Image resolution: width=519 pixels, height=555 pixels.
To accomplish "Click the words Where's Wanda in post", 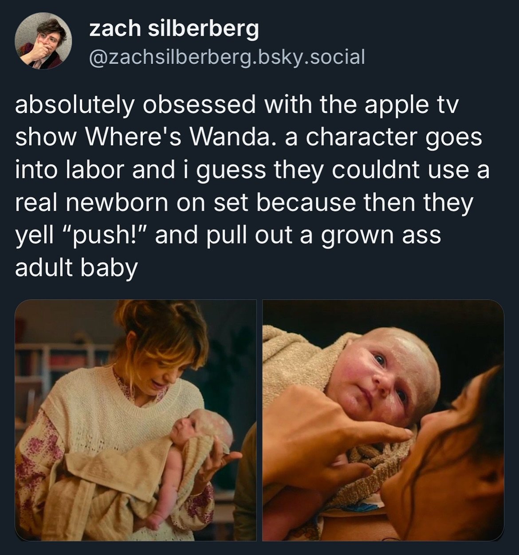I will (181, 137).
